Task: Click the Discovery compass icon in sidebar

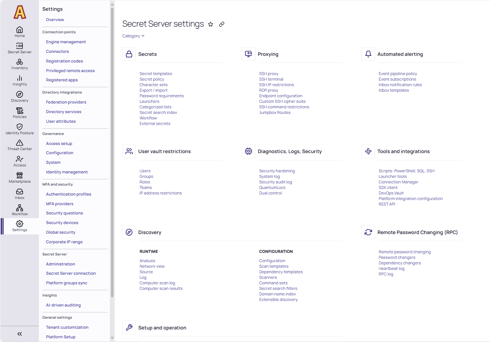Action: coord(20,96)
